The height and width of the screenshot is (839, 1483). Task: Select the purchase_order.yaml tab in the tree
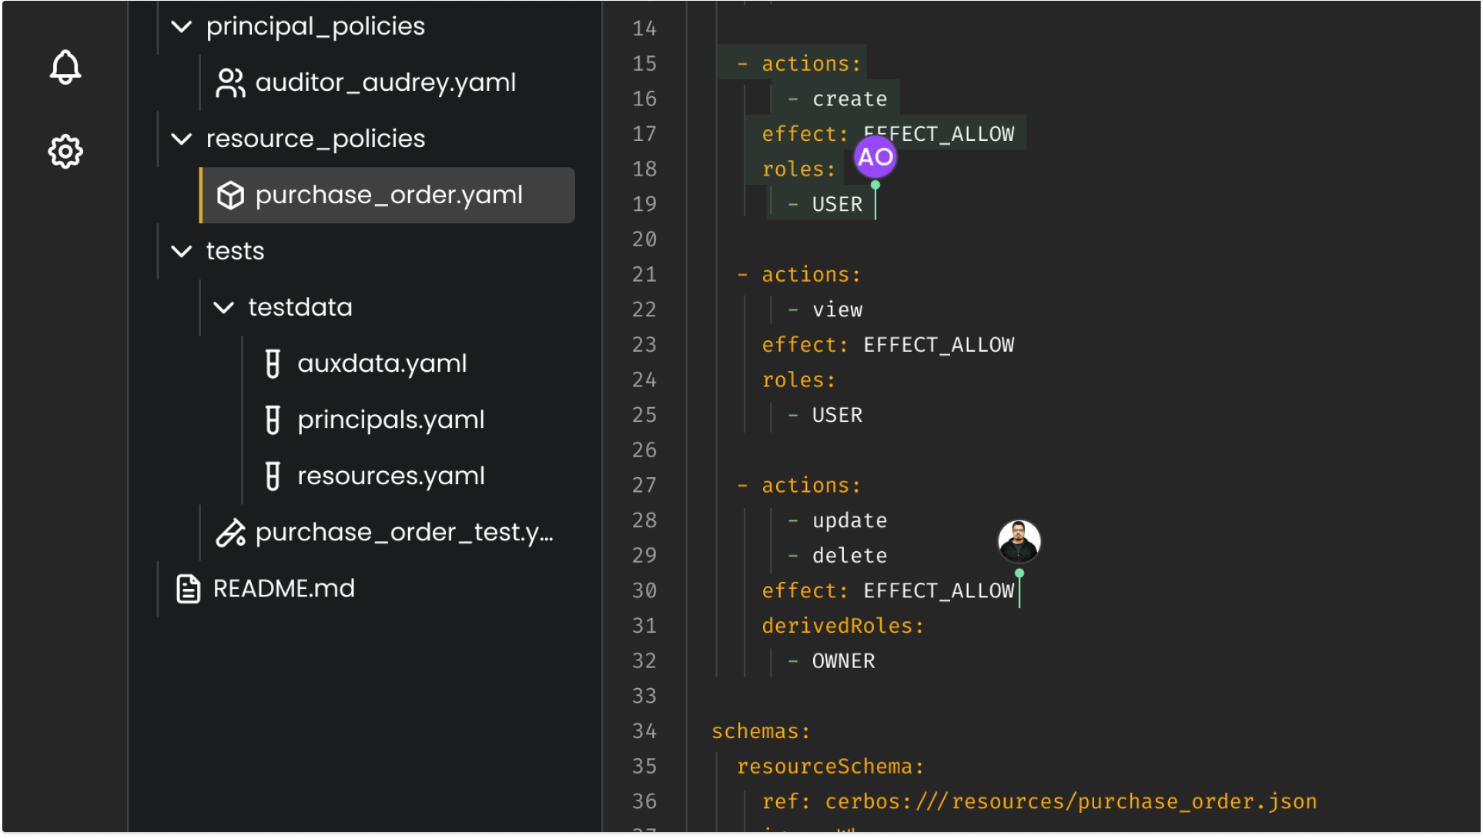389,195
